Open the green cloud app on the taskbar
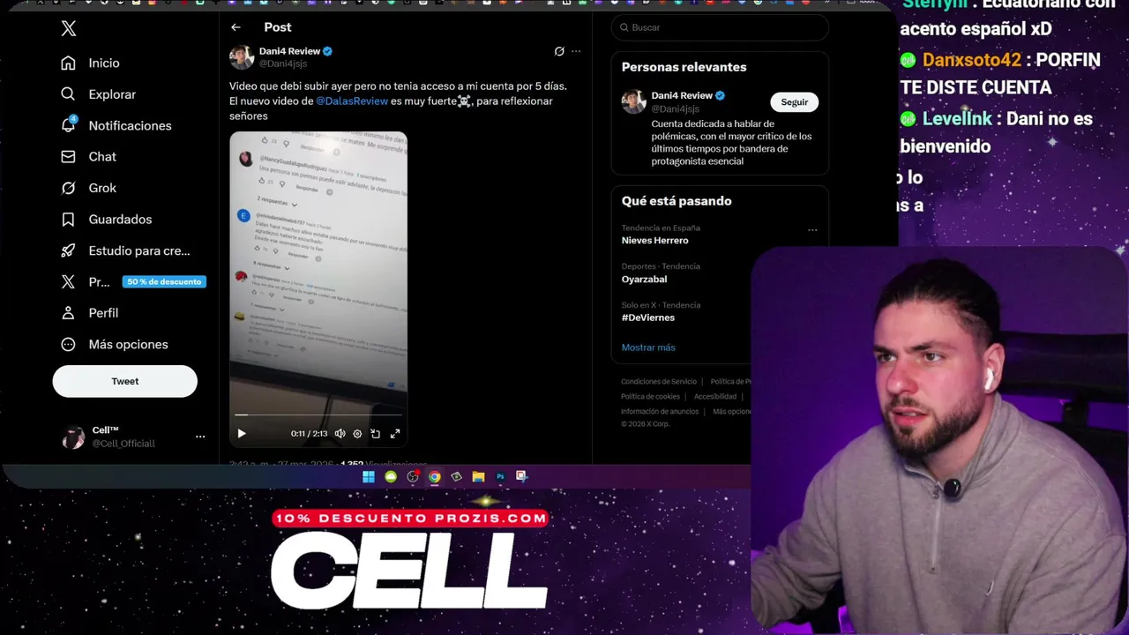Screen dimensions: 1129x635 coord(391,476)
